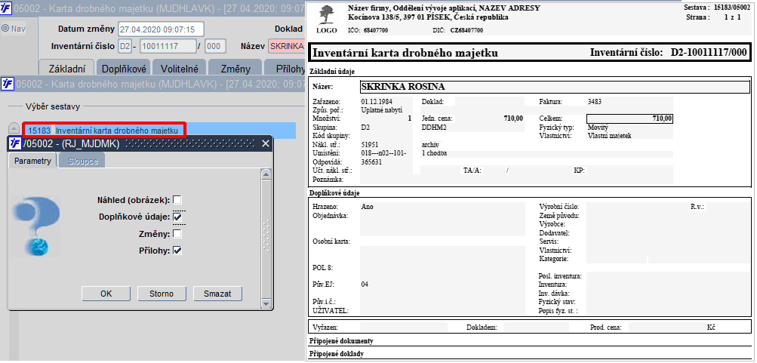
Task: Click the DIČ value CZ68407700
Action: click(x=466, y=30)
